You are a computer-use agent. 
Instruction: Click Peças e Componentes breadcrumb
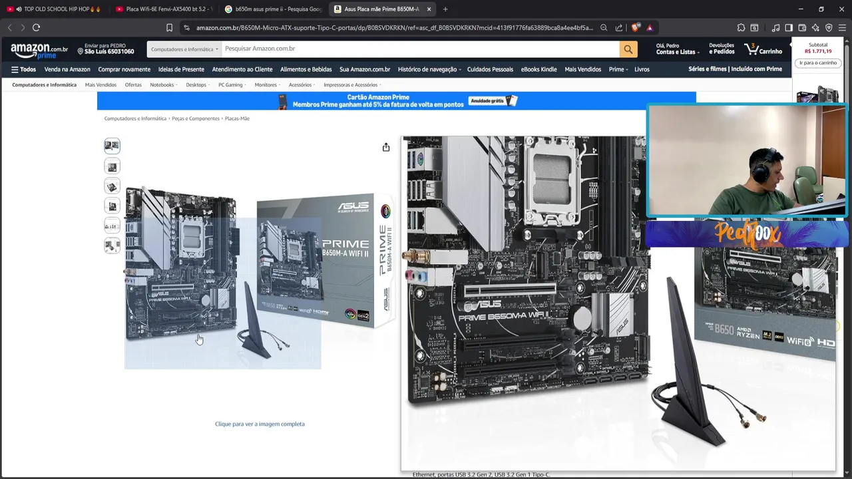[195, 118]
